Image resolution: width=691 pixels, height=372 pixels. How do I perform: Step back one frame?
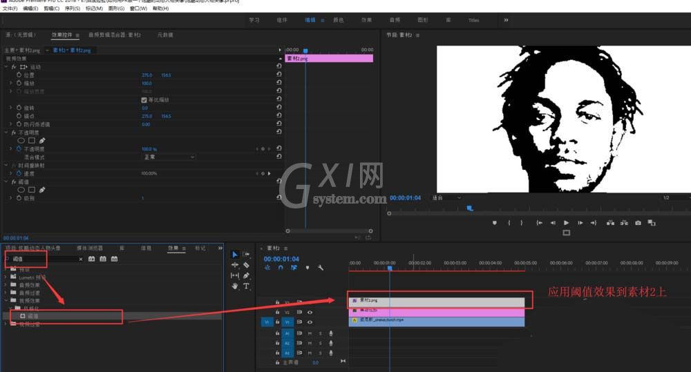pos(553,223)
